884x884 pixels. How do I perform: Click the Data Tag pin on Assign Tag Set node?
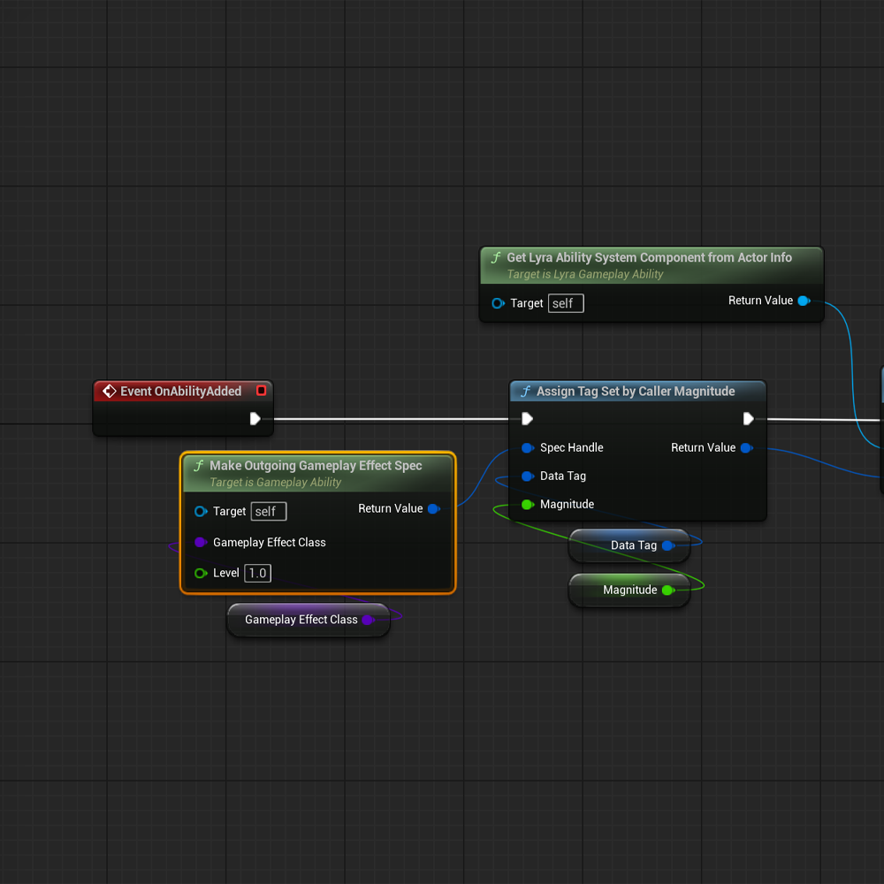click(x=526, y=476)
